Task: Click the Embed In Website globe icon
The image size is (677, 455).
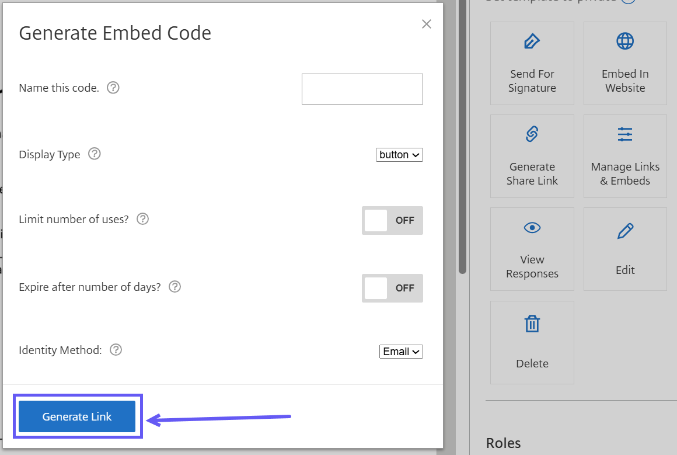Action: click(625, 41)
